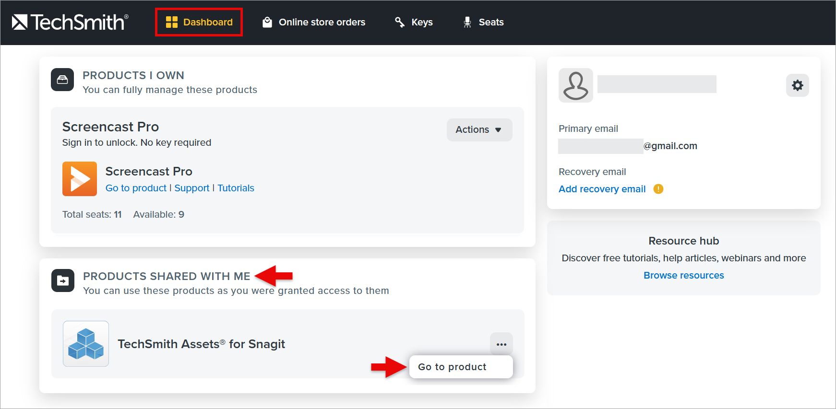The image size is (836, 409).
Task: Open the Dashboard tab
Action: point(199,22)
